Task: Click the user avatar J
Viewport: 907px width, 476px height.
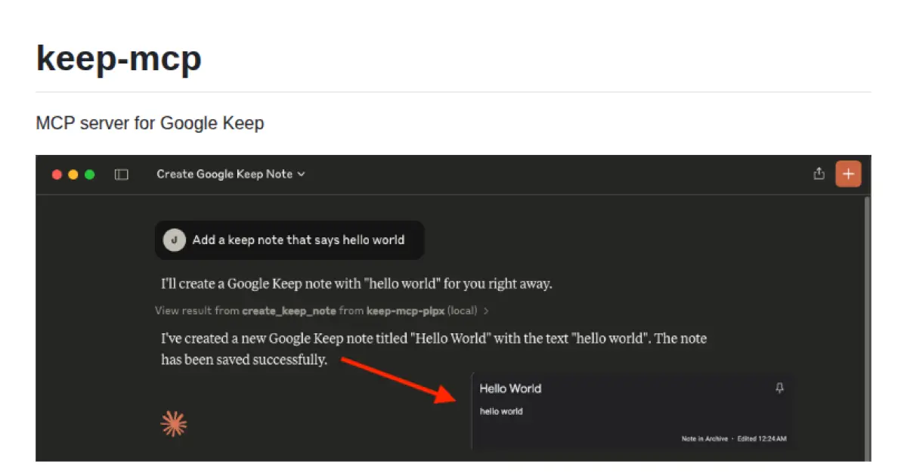Action: tap(175, 240)
